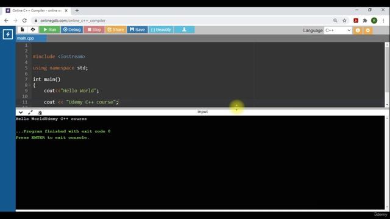
Task: Click the console output "Hello WorldUdemy C++ course"
Action: click(x=51, y=119)
